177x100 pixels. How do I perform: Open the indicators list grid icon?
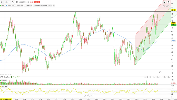click(54, 5)
